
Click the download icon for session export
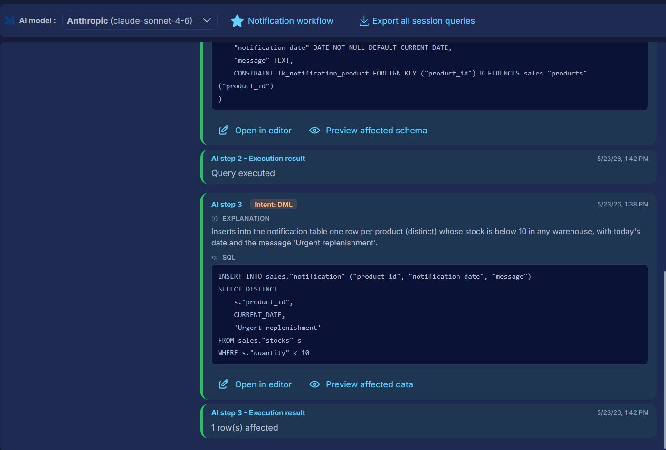coord(364,21)
